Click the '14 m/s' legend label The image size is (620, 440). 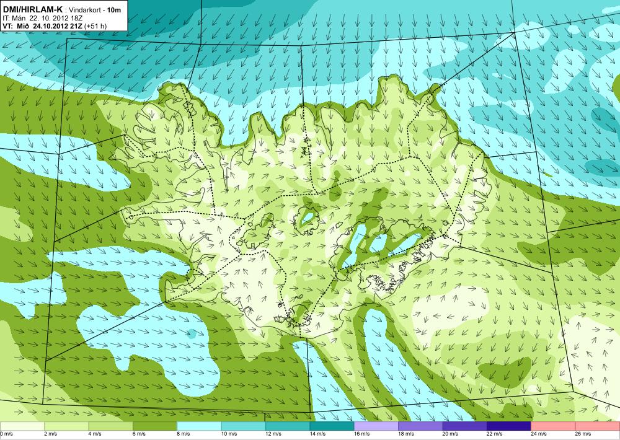click(x=318, y=434)
